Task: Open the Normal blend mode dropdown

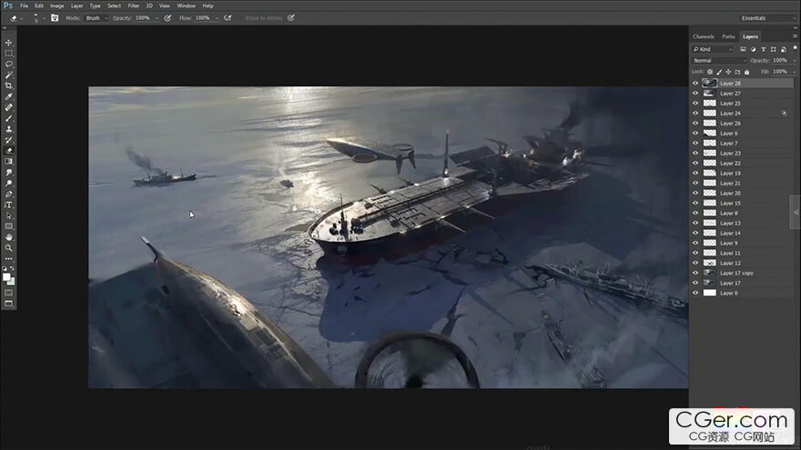Action: [719, 60]
